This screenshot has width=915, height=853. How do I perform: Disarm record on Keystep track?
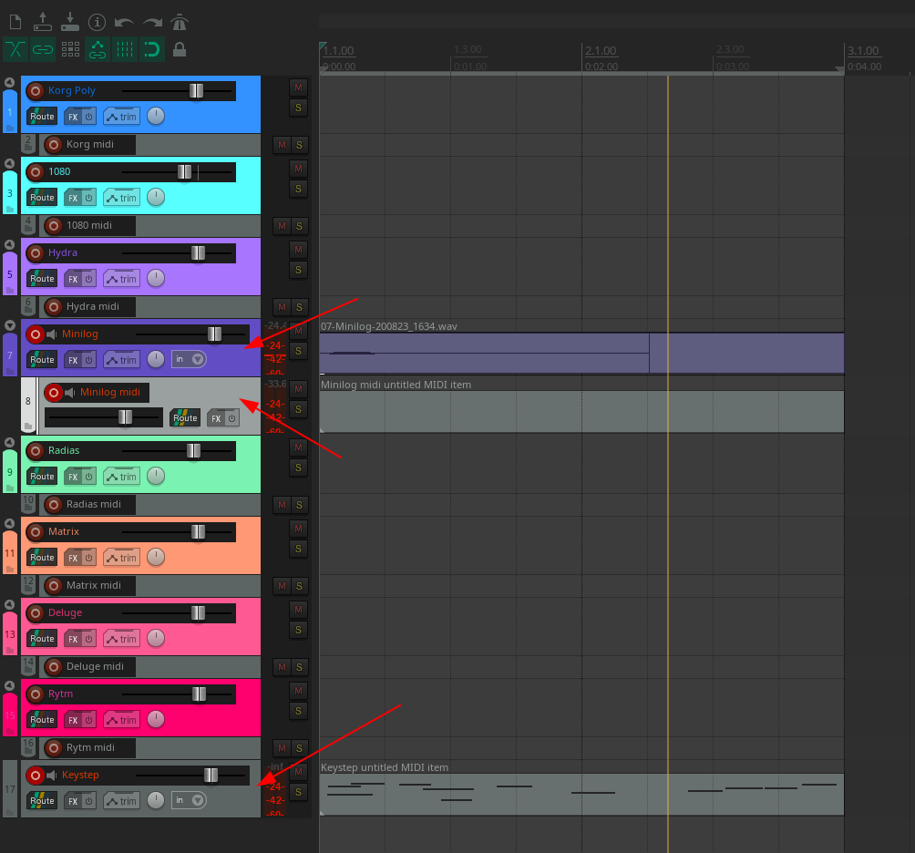point(36,776)
